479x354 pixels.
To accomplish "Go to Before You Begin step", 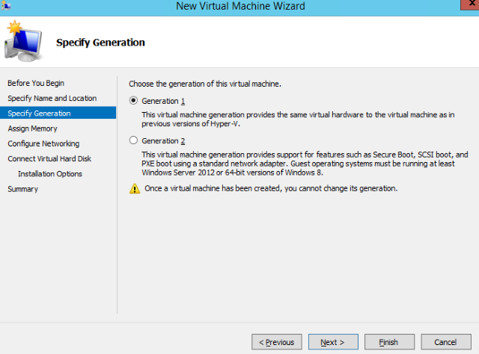I will [36, 83].
